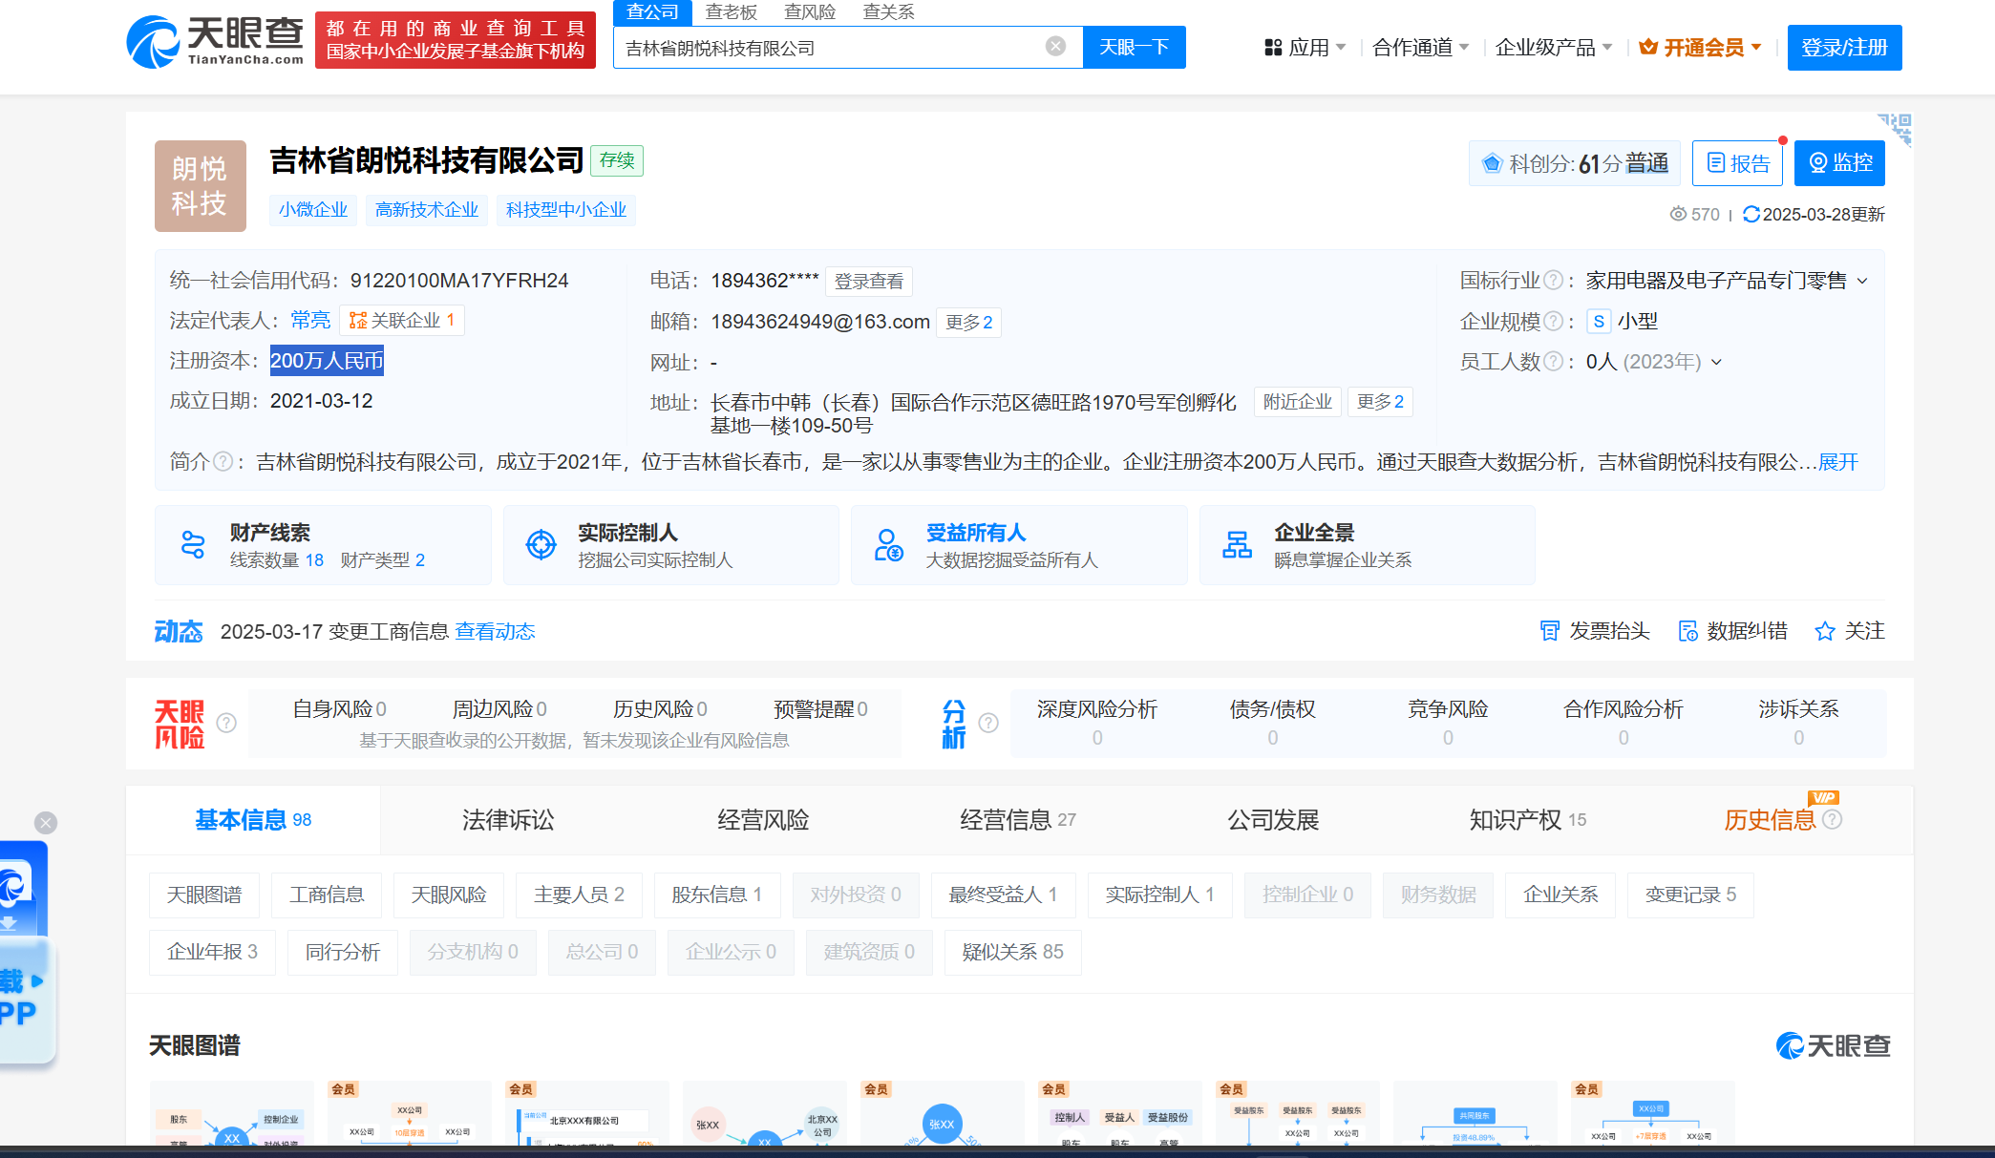The width and height of the screenshot is (1995, 1158).
Task: Switch to the 查老板 search tab
Action: click(x=732, y=11)
